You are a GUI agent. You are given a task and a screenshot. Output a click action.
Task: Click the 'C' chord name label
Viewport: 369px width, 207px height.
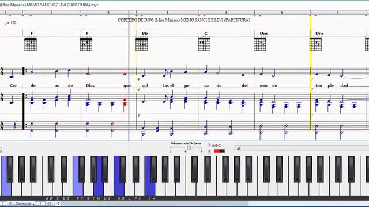[x=206, y=33]
